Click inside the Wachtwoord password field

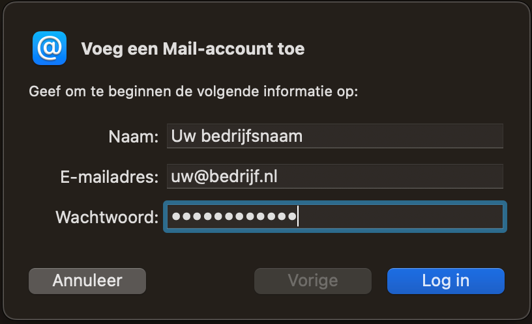tap(335, 217)
